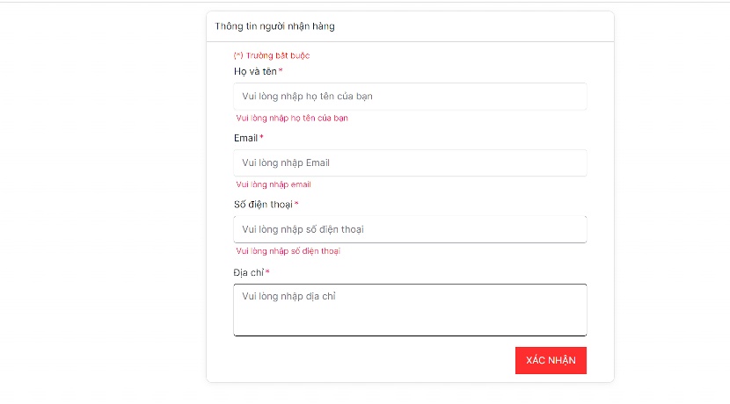Click the Trường bắt buộc required note

point(272,56)
